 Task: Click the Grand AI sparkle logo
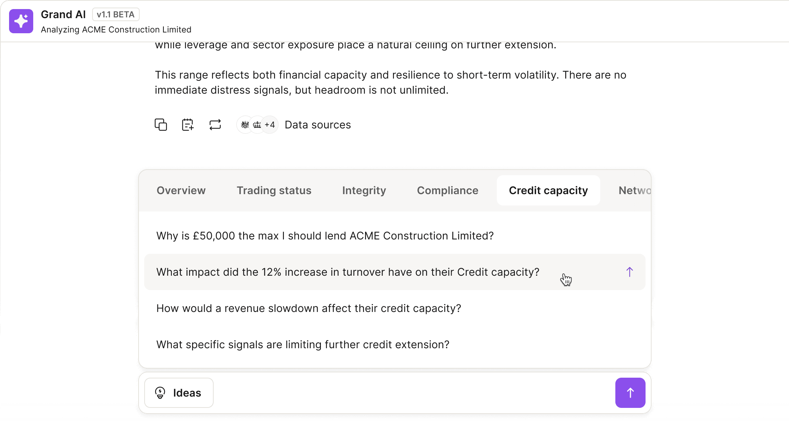point(21,21)
